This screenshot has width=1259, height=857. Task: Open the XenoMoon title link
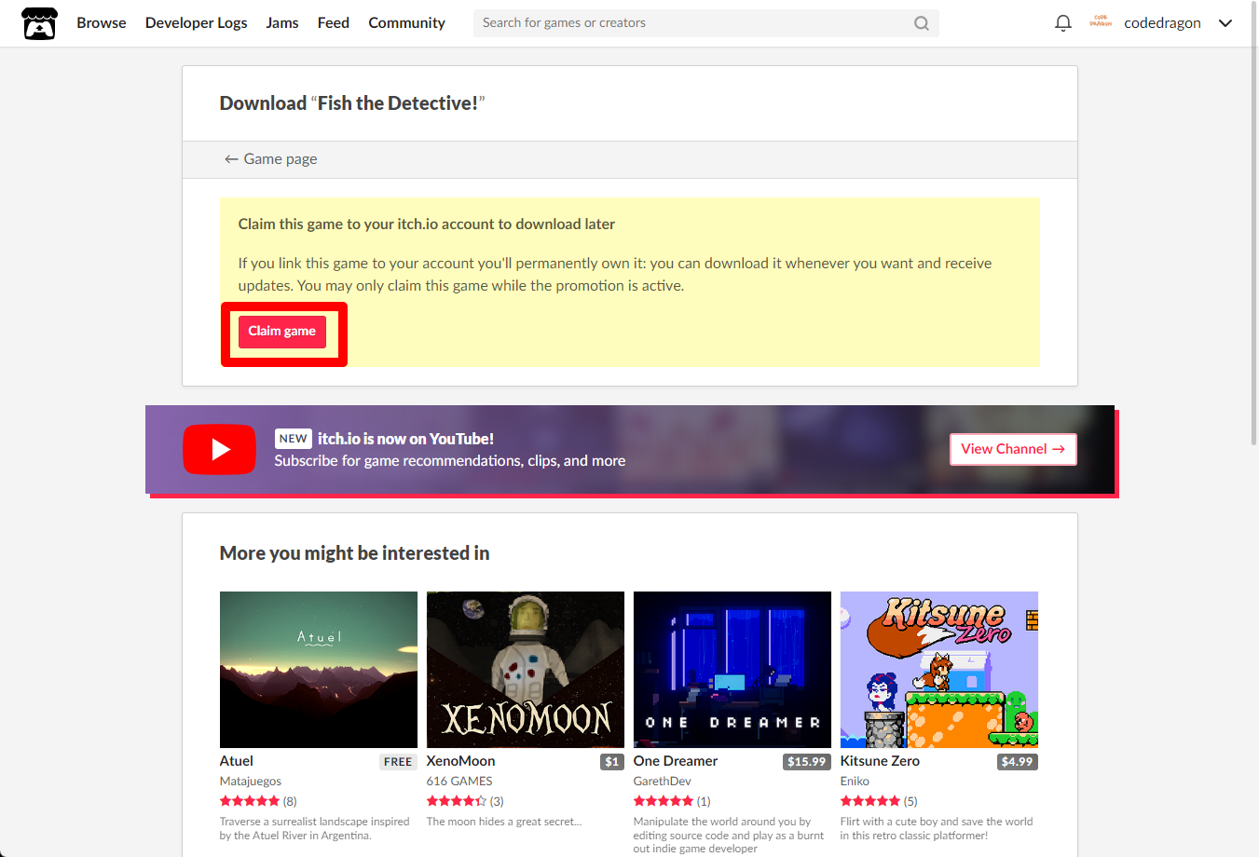(461, 761)
